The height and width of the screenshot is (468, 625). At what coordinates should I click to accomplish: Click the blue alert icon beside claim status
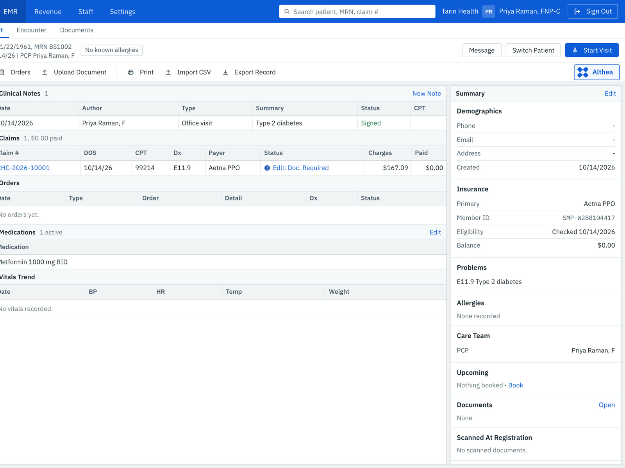pyautogui.click(x=267, y=168)
